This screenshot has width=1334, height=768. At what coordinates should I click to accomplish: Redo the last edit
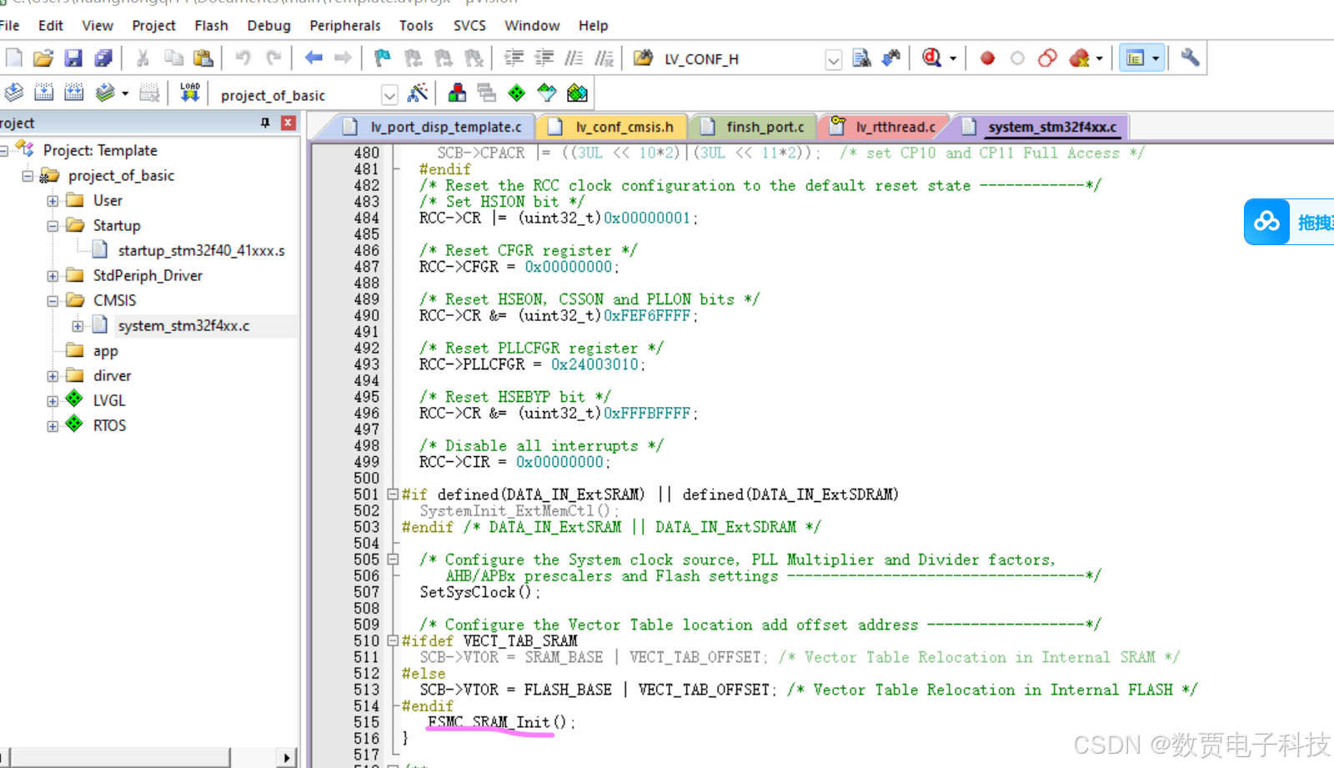pyautogui.click(x=273, y=58)
